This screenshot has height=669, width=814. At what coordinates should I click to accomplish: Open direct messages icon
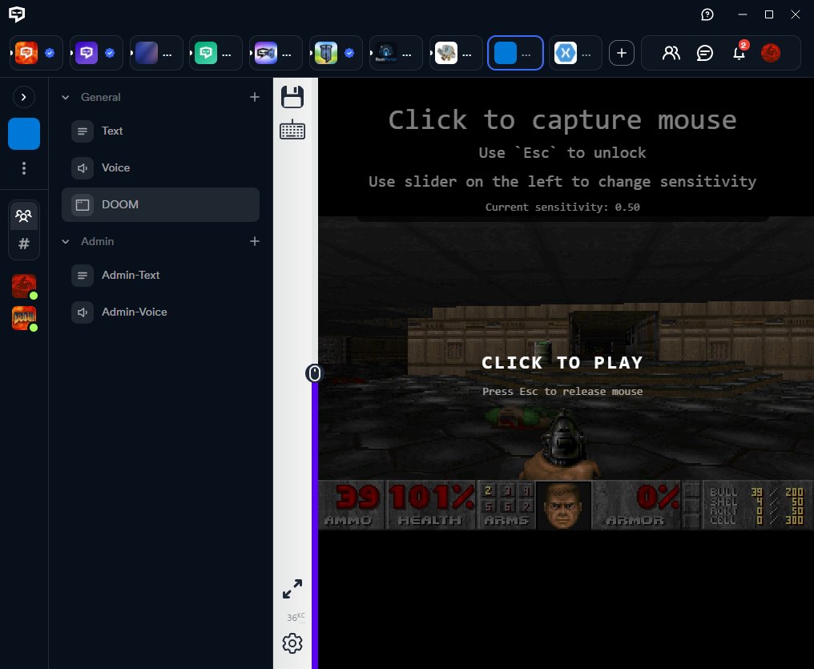(x=704, y=53)
